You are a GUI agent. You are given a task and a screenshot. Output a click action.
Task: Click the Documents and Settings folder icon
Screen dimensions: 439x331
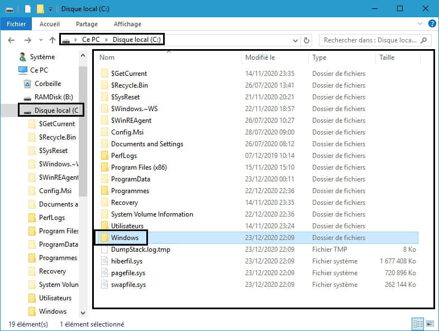pos(104,144)
